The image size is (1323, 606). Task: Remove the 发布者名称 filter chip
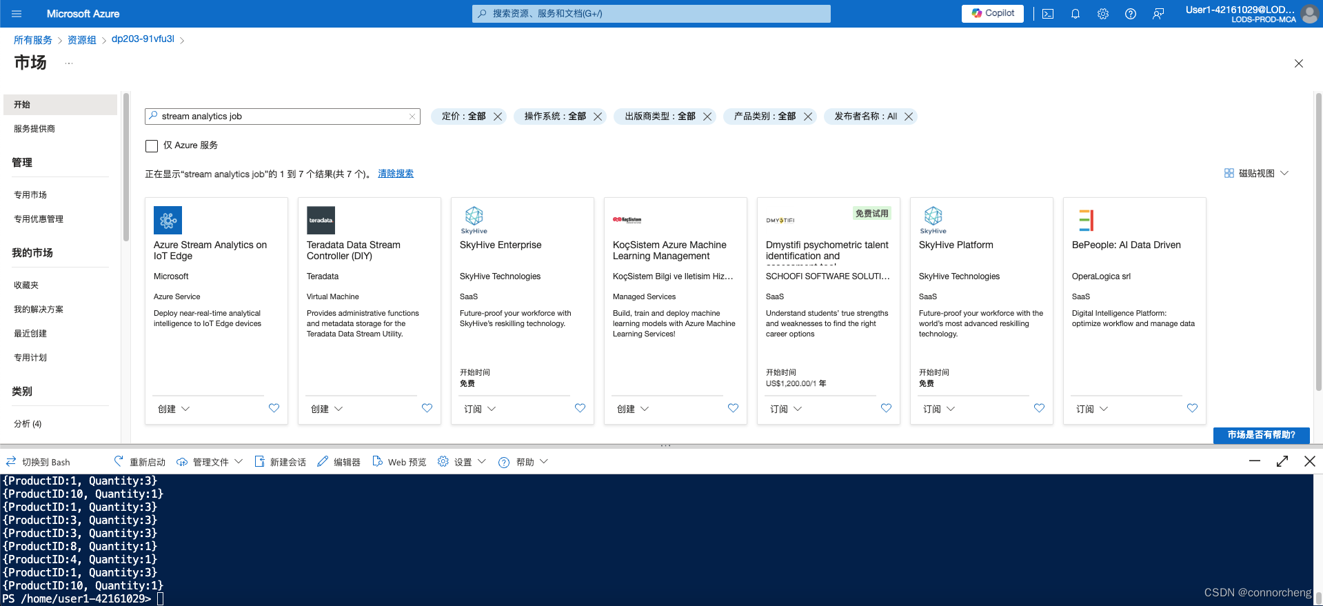(x=909, y=117)
